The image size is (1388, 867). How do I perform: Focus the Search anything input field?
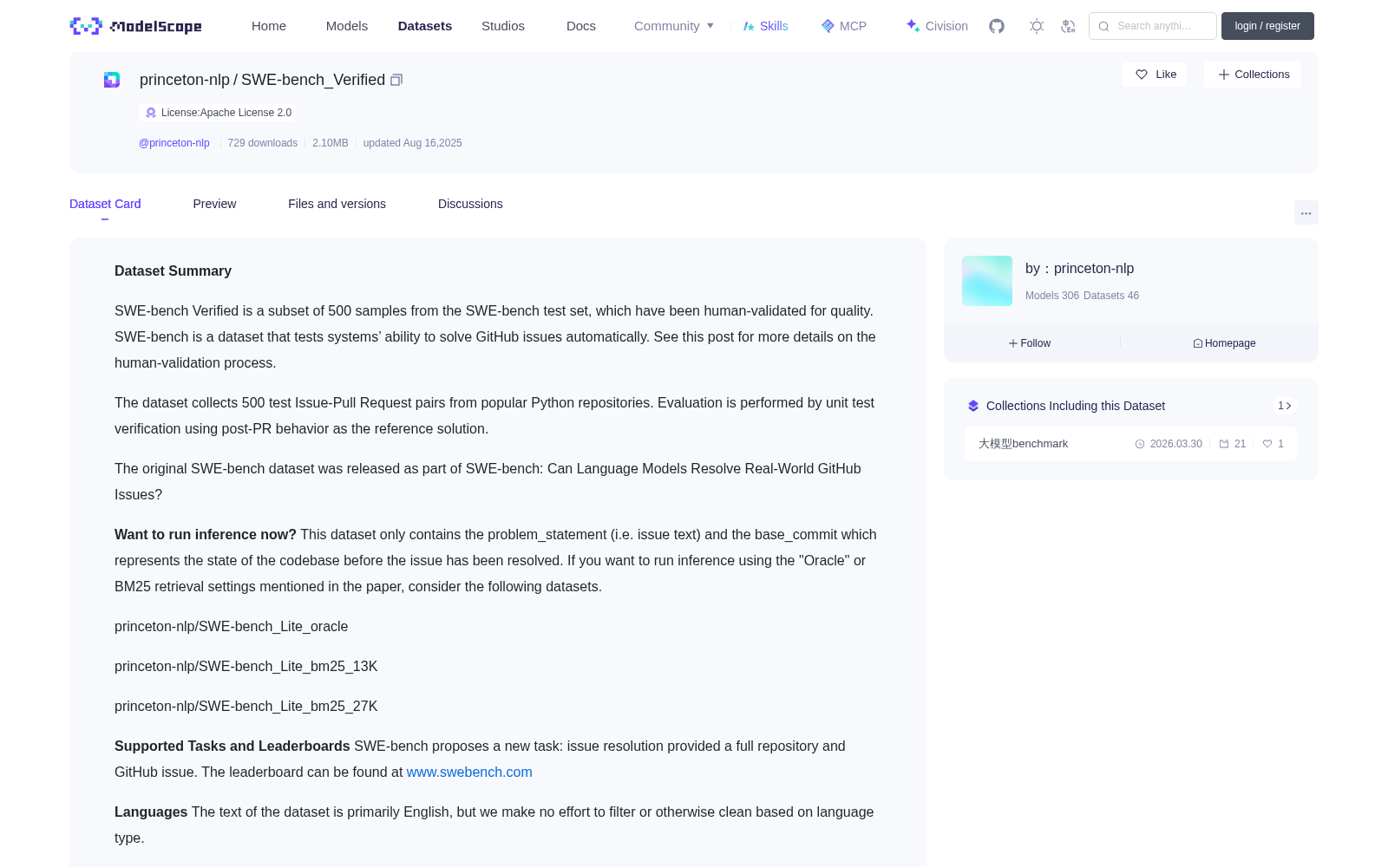[1153, 26]
